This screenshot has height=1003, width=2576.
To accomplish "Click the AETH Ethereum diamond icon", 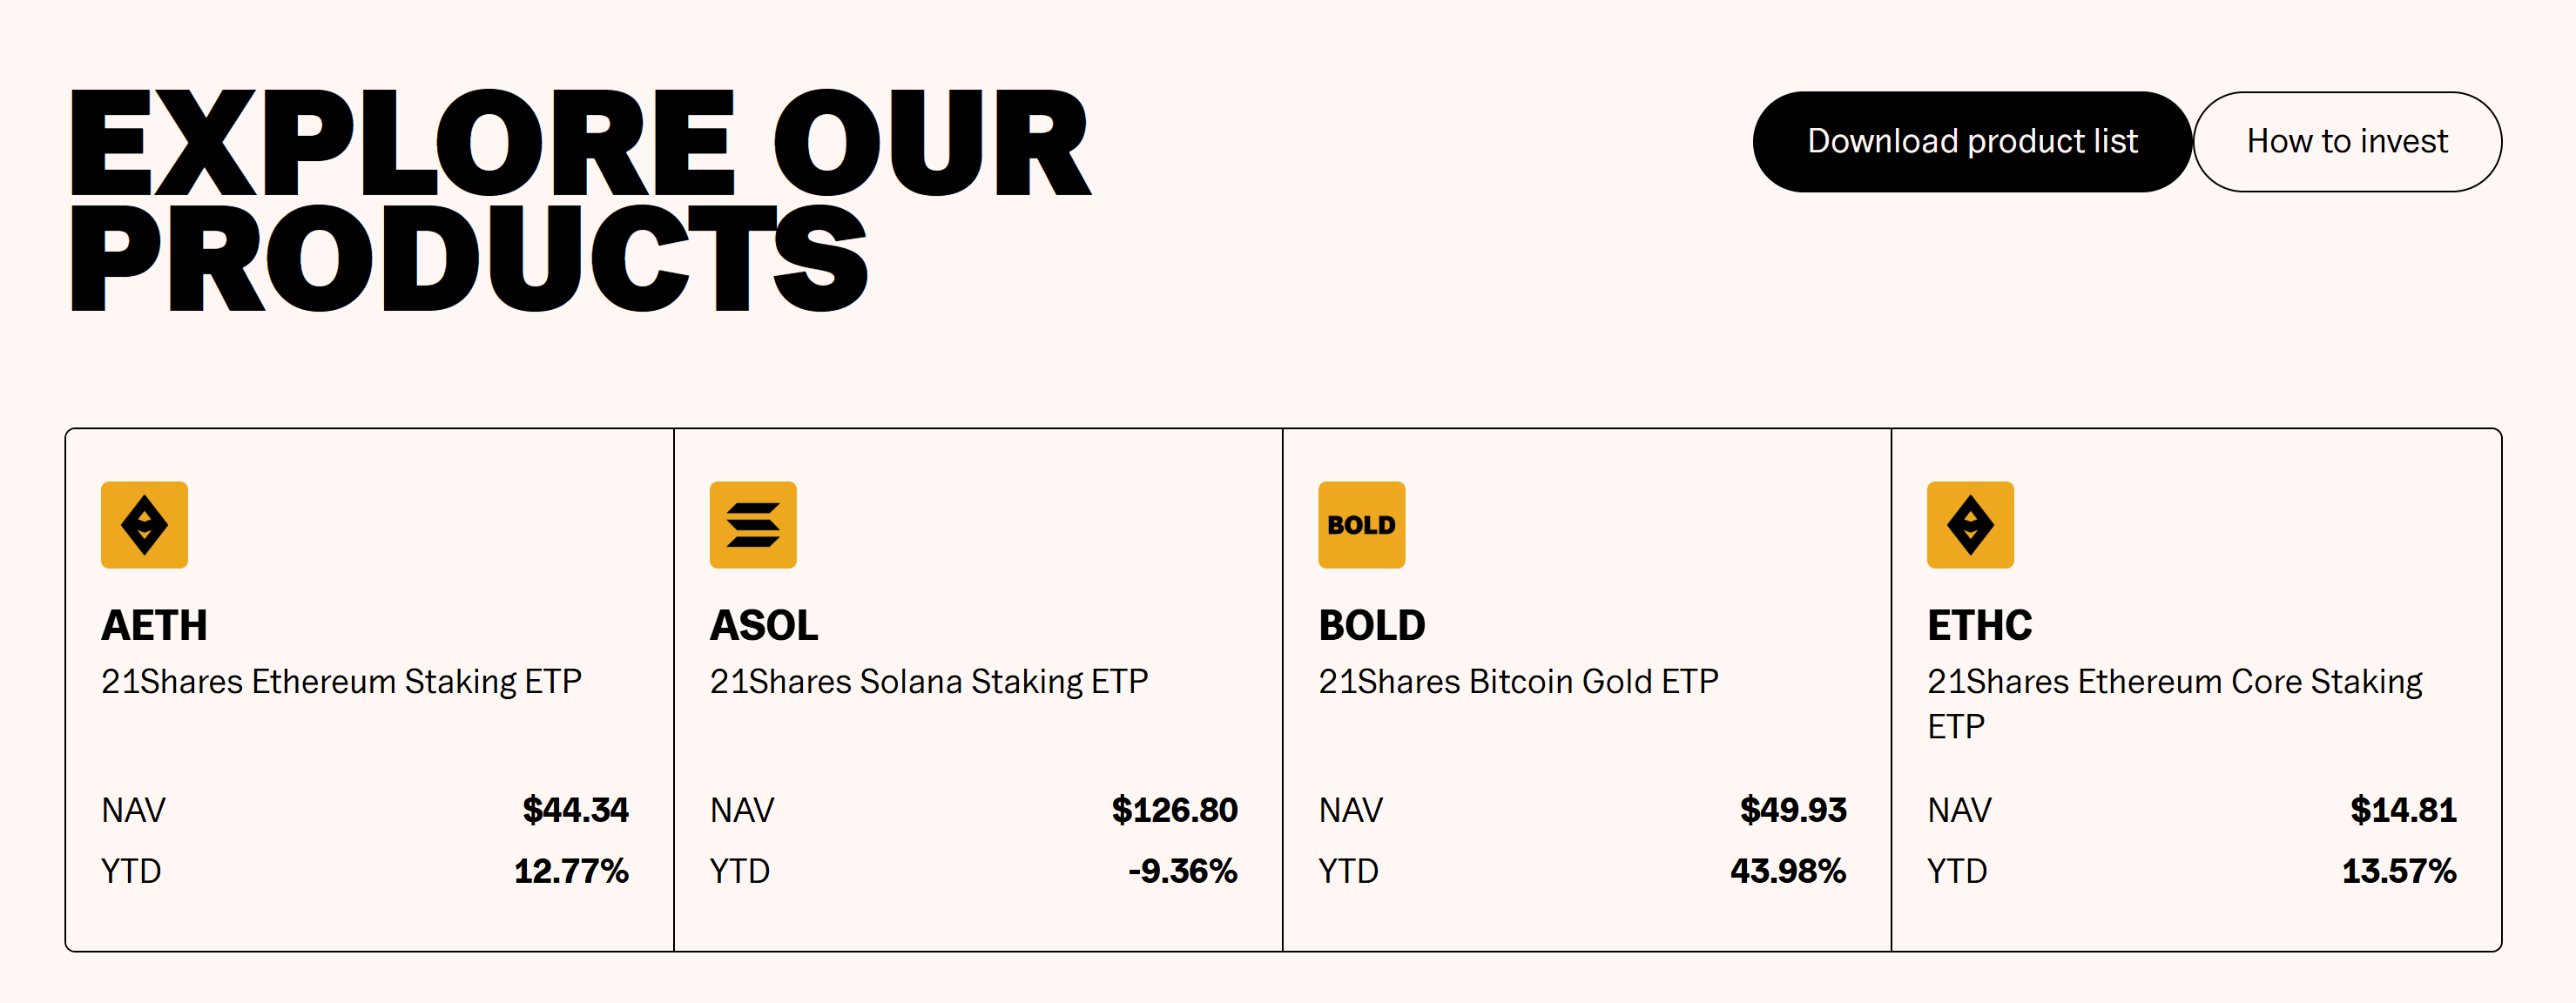I will [x=144, y=525].
